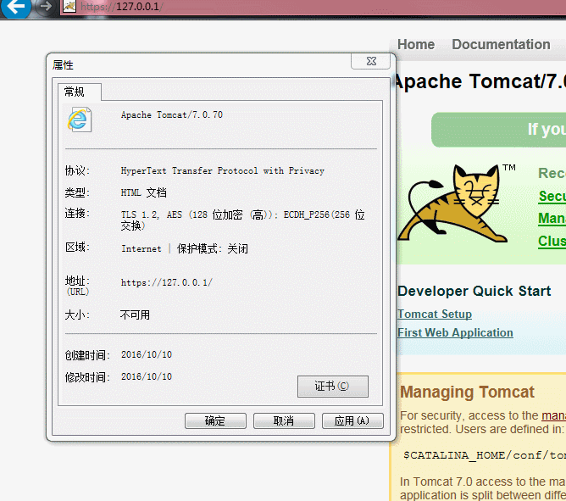
Task: Click the 'Internet | 保护模式: 关闭' zone value
Action: pos(185,248)
